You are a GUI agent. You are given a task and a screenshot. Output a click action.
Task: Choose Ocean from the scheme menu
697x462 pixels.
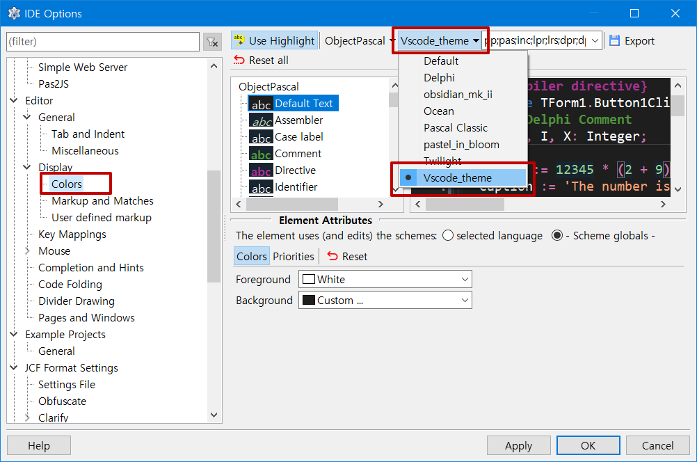coord(463,111)
